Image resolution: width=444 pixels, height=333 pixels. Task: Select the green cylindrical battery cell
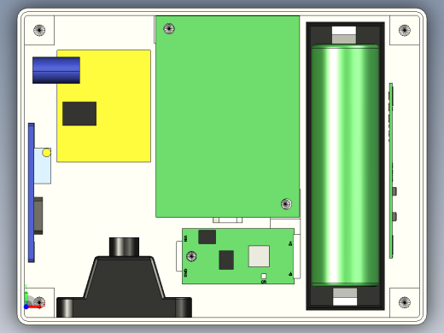coord(345,165)
